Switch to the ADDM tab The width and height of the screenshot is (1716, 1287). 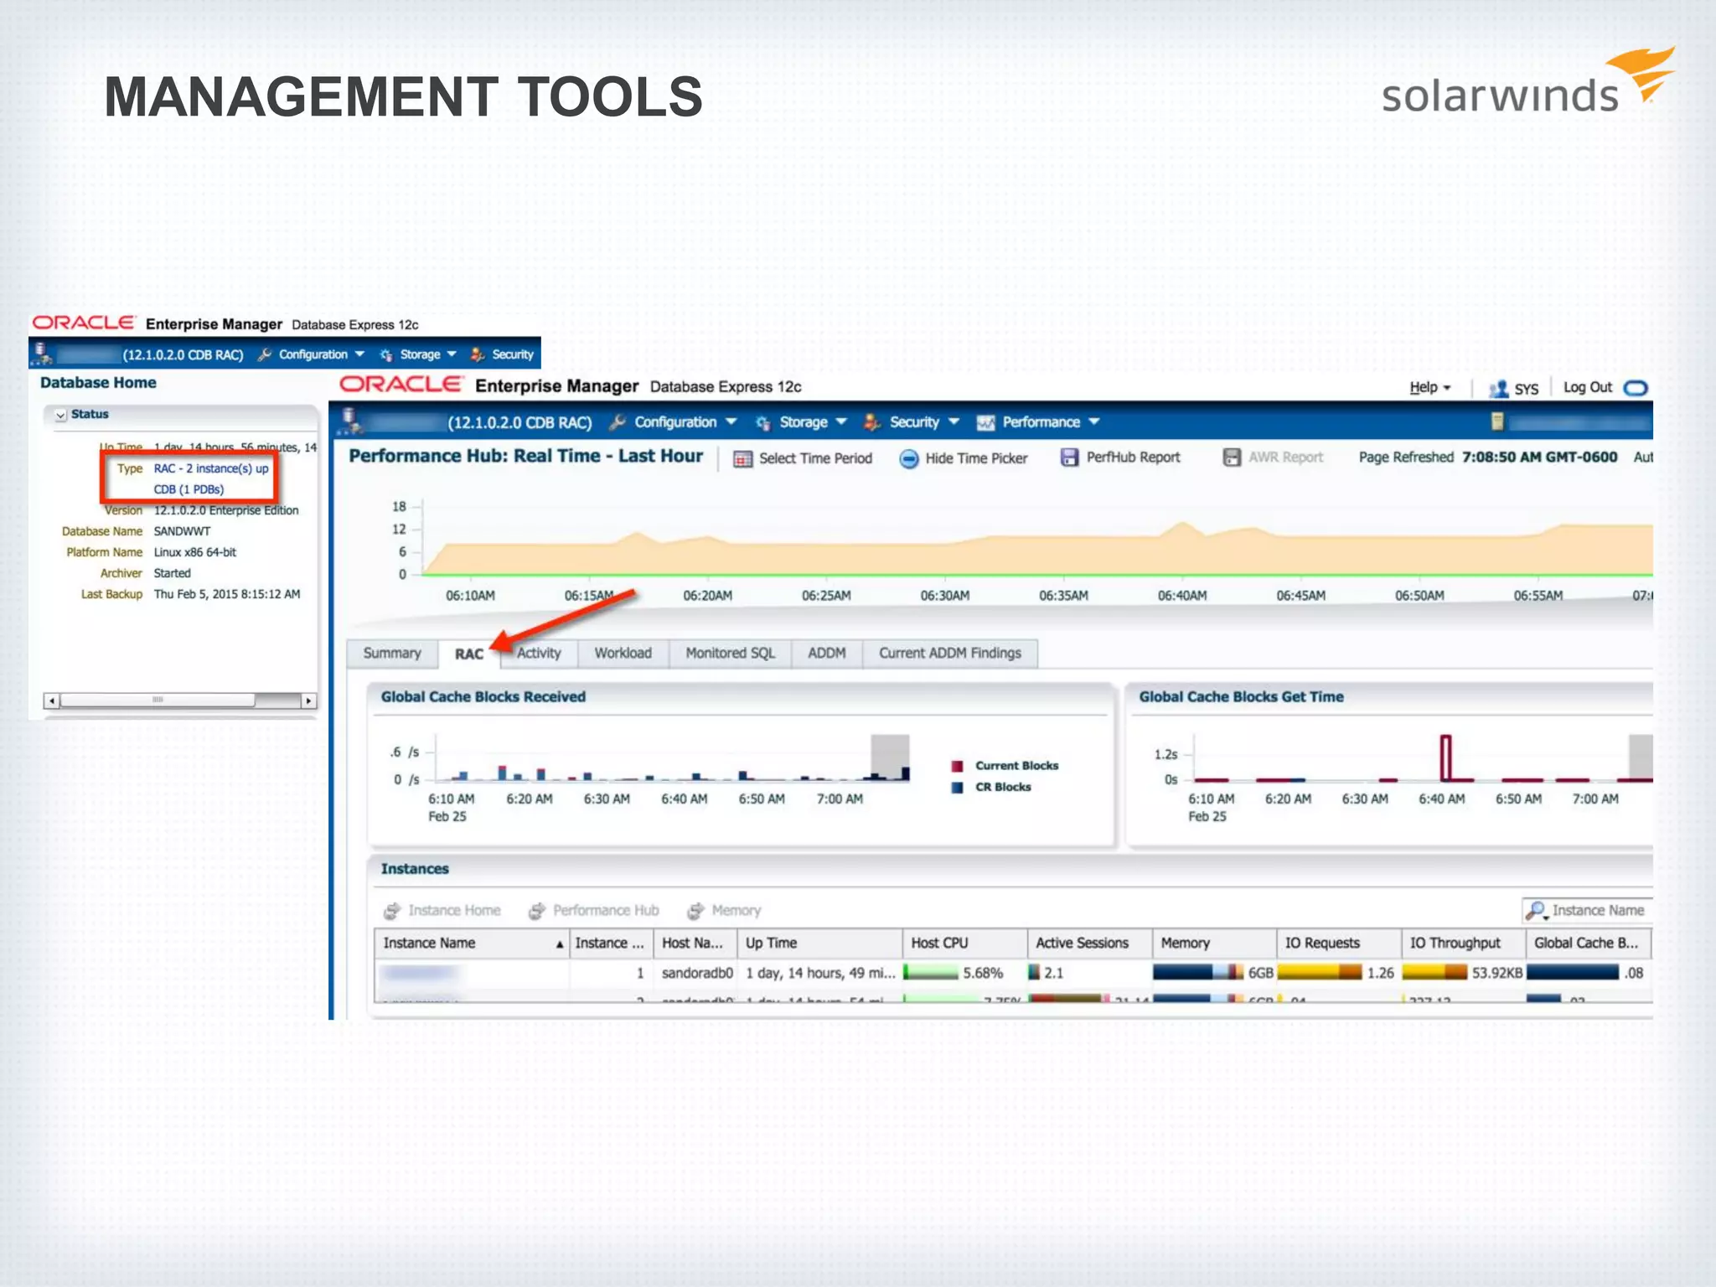pyautogui.click(x=826, y=653)
